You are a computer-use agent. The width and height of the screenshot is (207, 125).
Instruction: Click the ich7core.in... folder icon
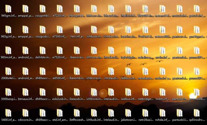[x=94, y=50]
